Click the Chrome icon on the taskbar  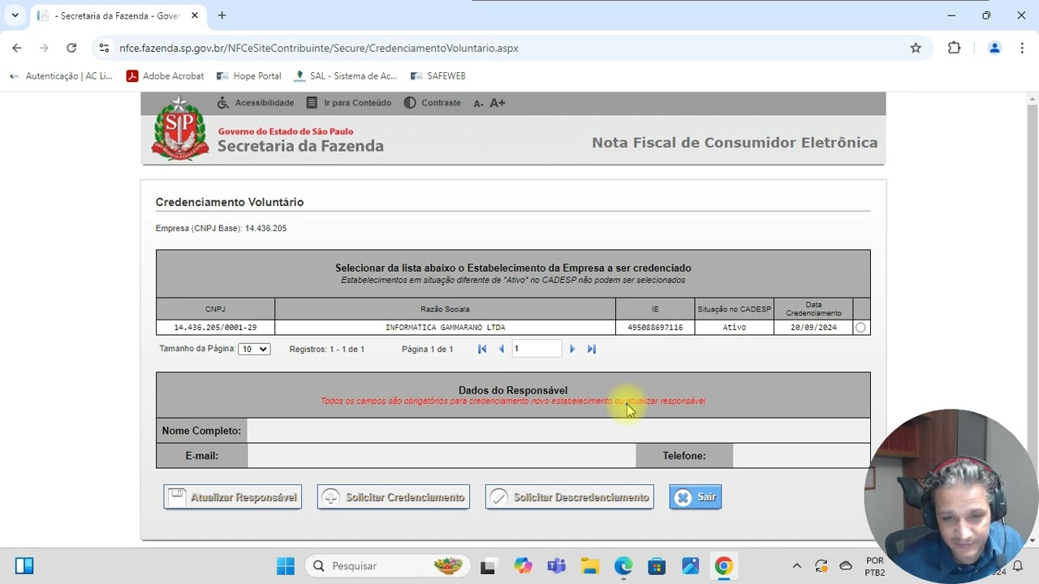tap(723, 566)
